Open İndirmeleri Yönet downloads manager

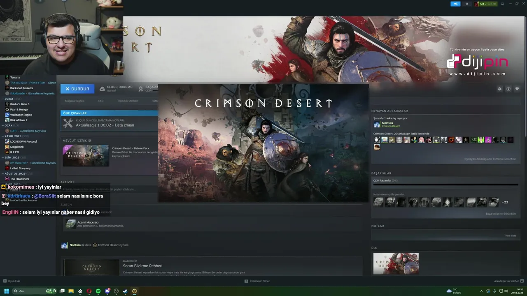coord(257,281)
